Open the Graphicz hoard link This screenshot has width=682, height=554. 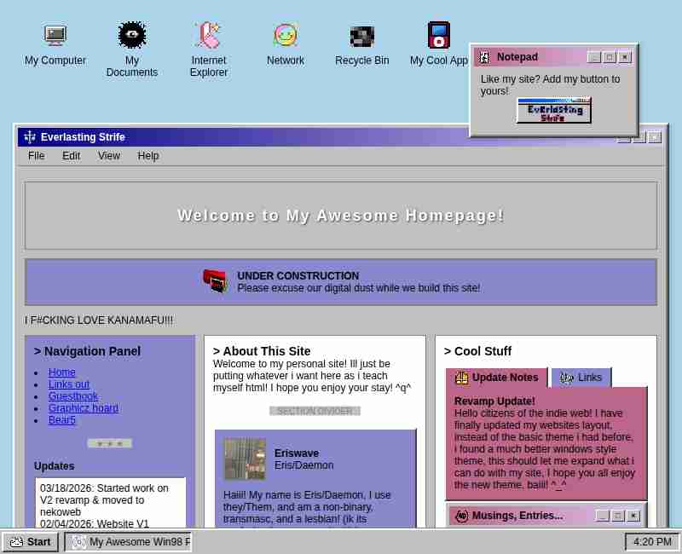[83, 408]
